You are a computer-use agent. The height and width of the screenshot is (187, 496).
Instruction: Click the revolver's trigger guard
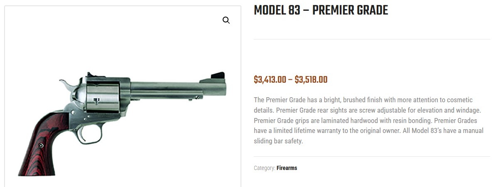coord(90,135)
